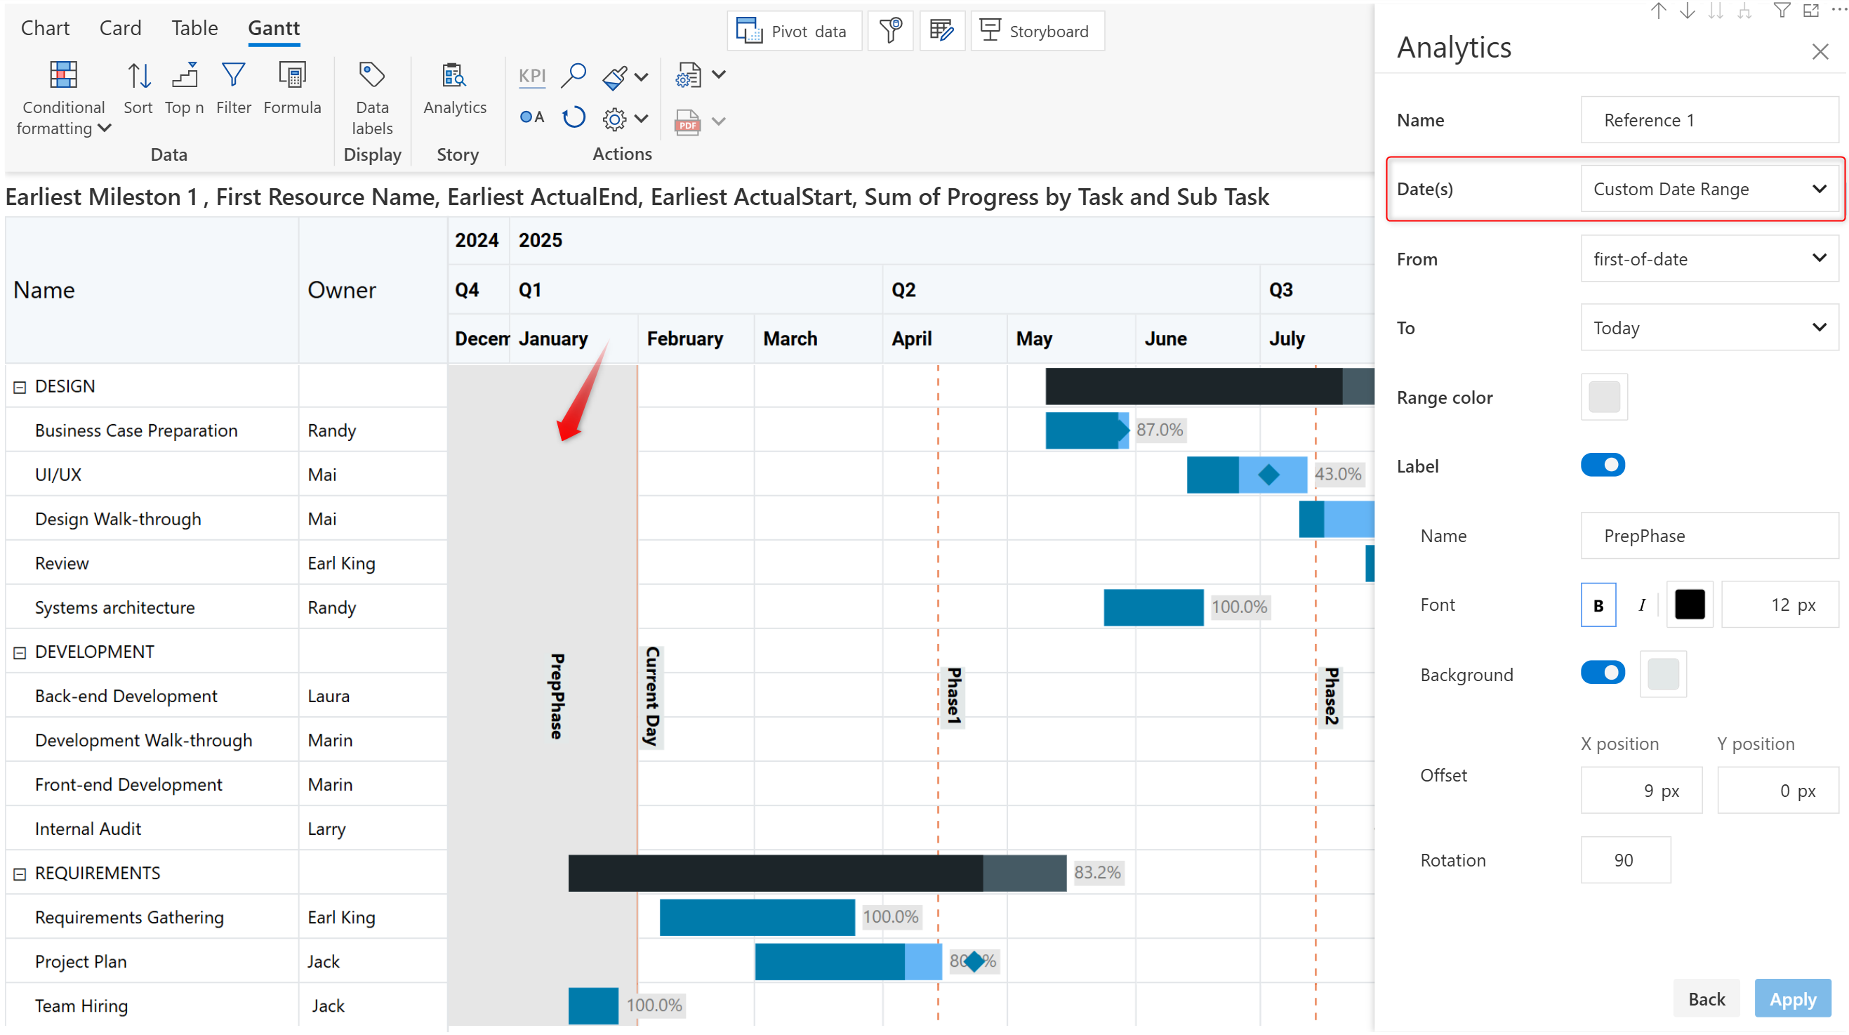Open the Range color swatch

(1603, 397)
